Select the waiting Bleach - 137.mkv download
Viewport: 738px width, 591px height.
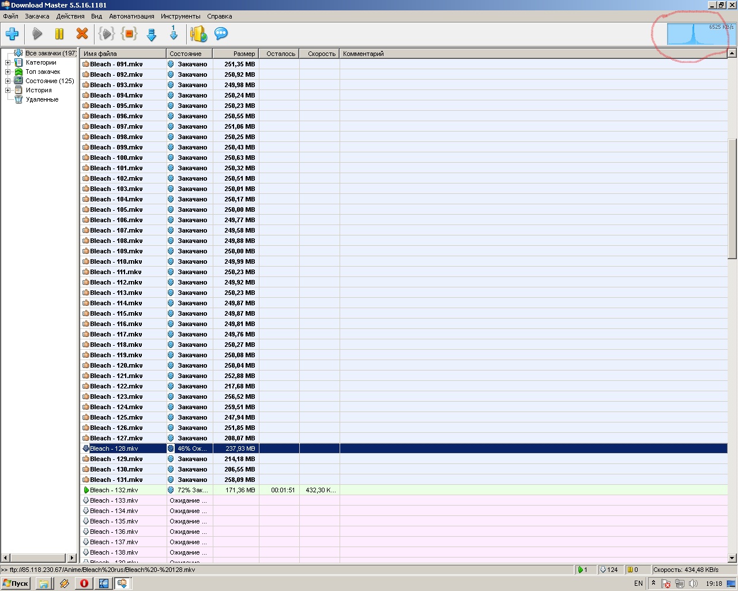tap(404, 542)
